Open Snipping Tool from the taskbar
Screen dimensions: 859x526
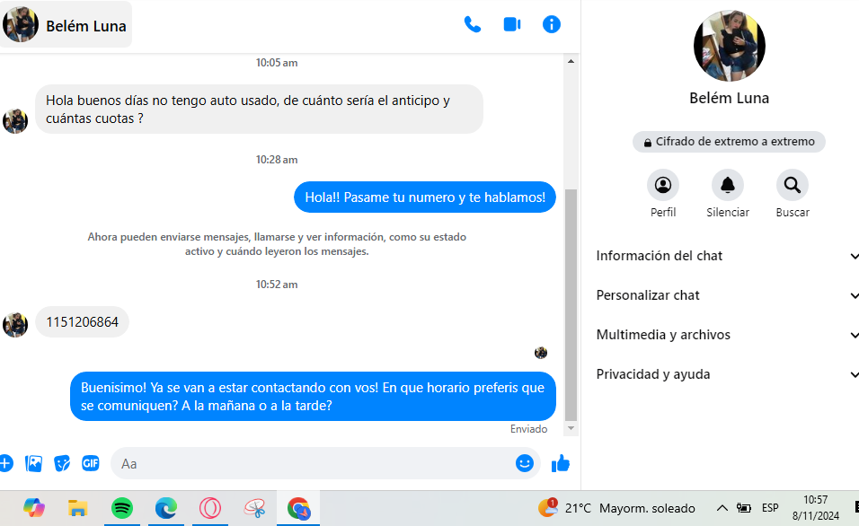coord(254,508)
